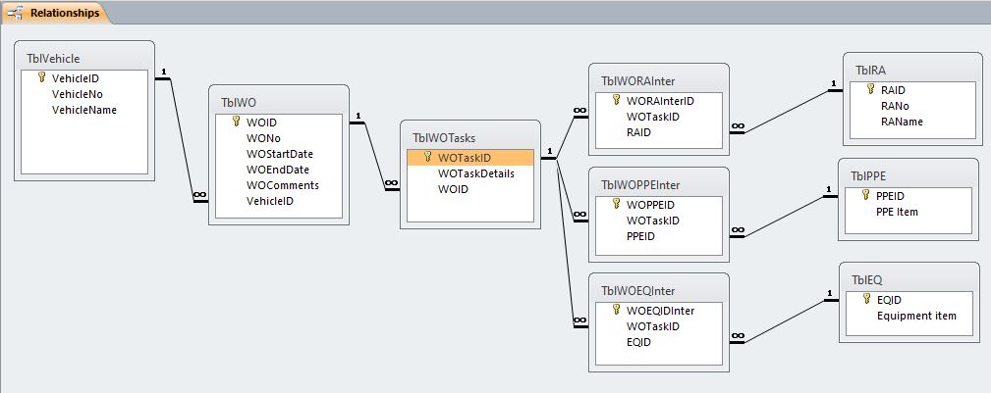
Task: Select the VehicleName field in TblVehicle
Action: (84, 110)
